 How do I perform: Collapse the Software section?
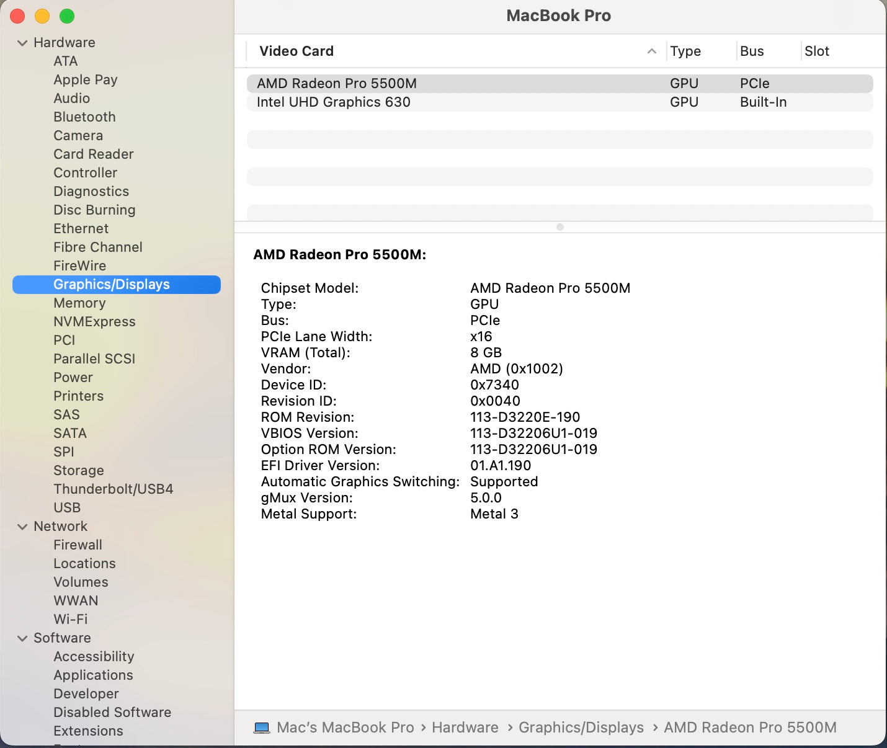[23, 638]
